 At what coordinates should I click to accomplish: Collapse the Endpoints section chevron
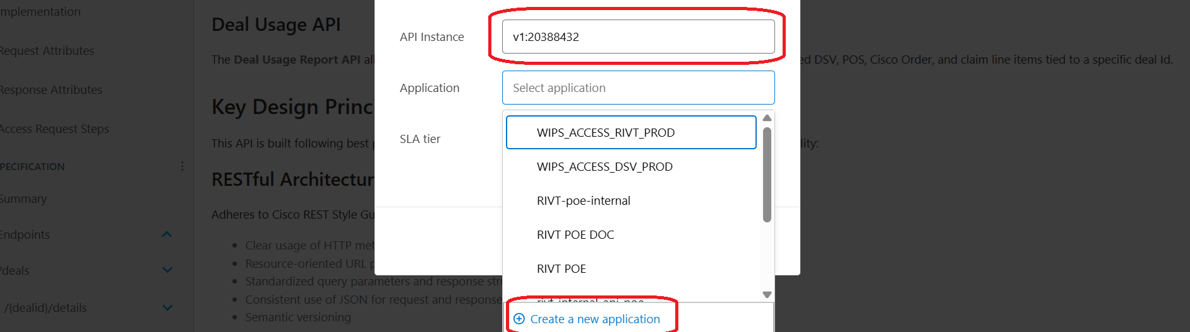[167, 234]
